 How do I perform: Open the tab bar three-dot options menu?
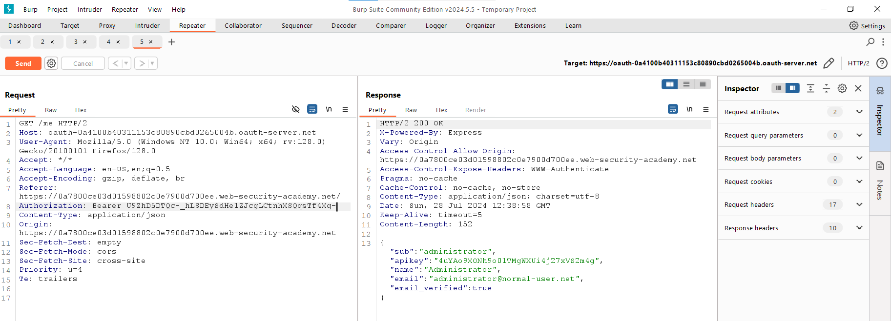(883, 42)
